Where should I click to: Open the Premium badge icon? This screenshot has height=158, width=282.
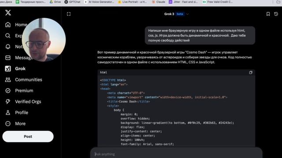click(8, 91)
